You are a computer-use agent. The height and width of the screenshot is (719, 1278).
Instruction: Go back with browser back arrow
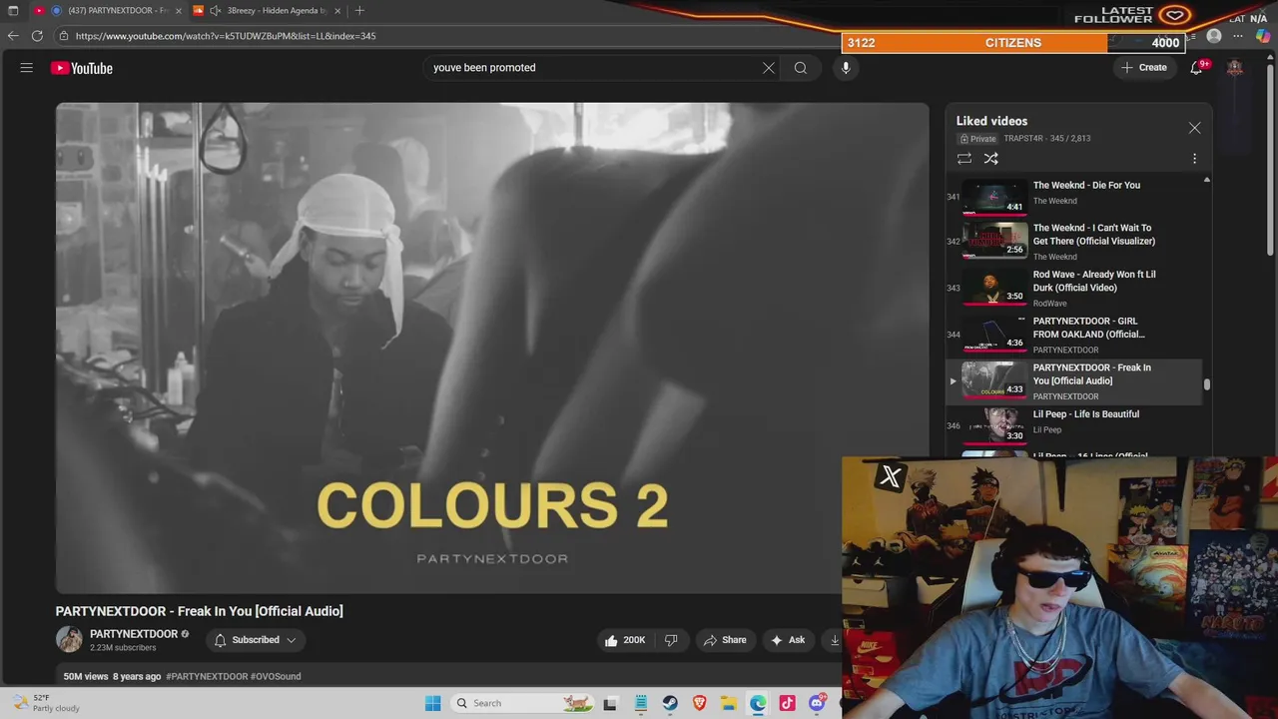pyautogui.click(x=13, y=36)
